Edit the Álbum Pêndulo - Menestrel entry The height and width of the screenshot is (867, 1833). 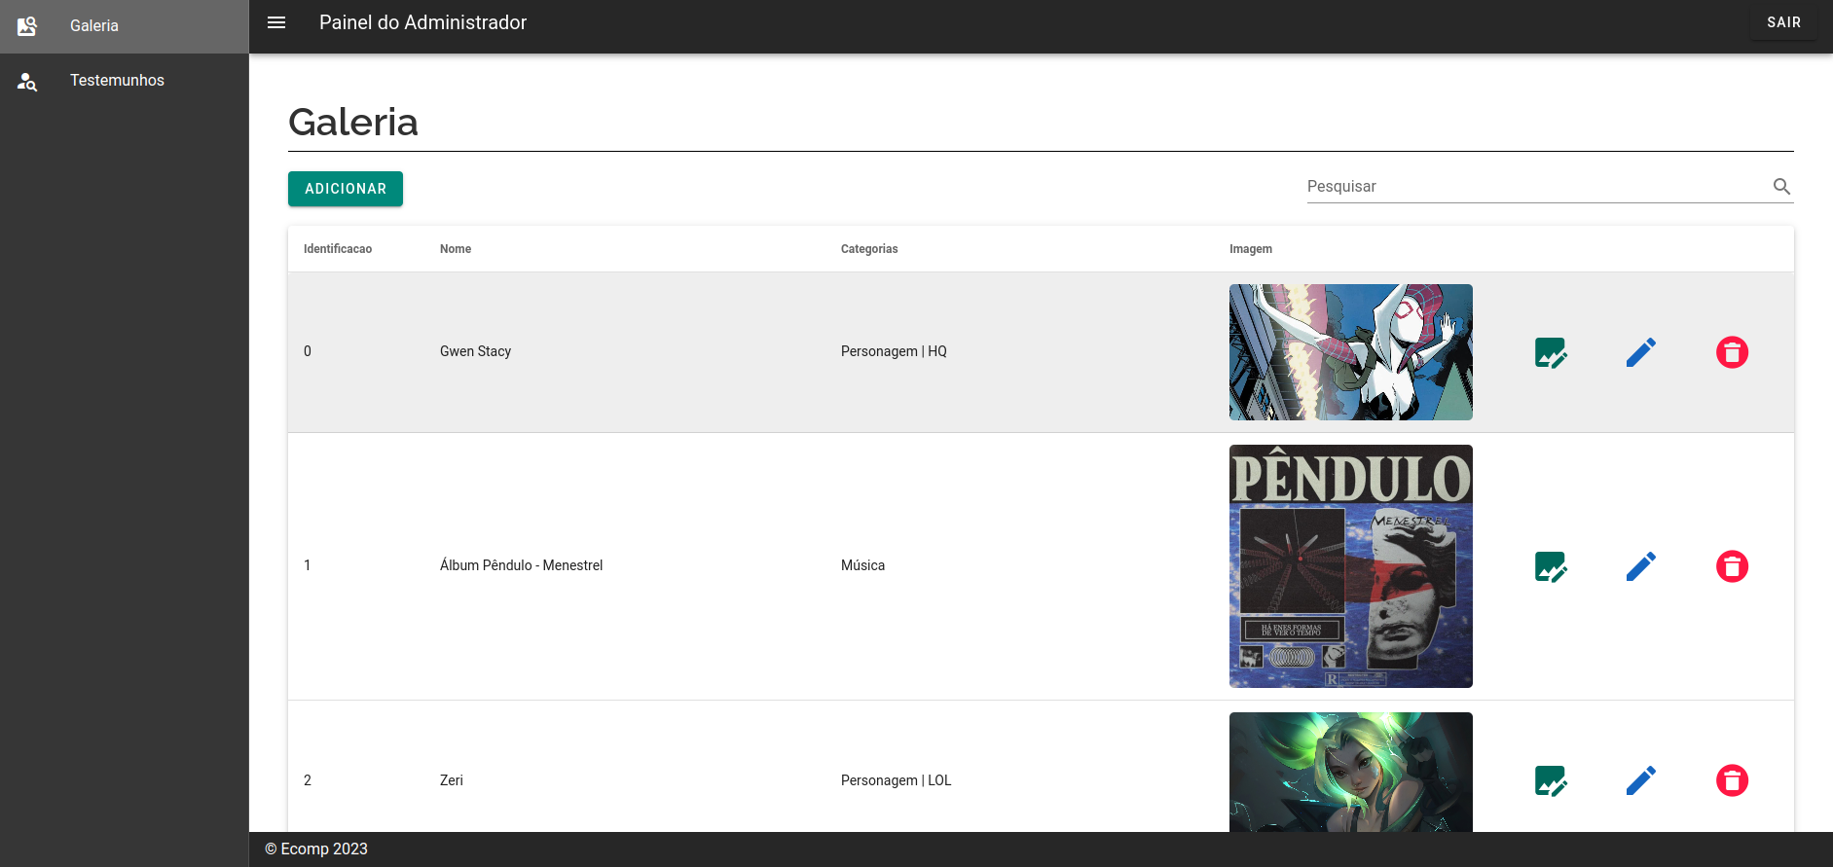[1641, 566]
